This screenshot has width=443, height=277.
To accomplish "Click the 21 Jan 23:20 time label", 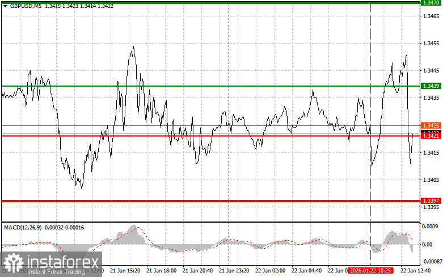I will point(234,271).
